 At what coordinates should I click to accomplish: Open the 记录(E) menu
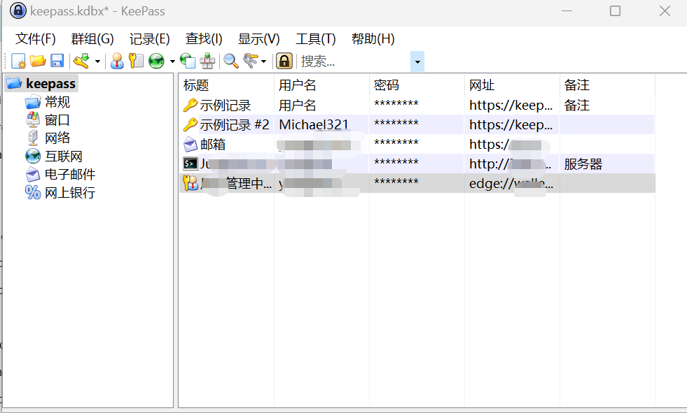point(149,39)
